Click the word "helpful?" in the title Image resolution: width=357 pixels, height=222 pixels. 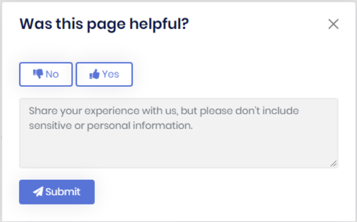point(159,24)
